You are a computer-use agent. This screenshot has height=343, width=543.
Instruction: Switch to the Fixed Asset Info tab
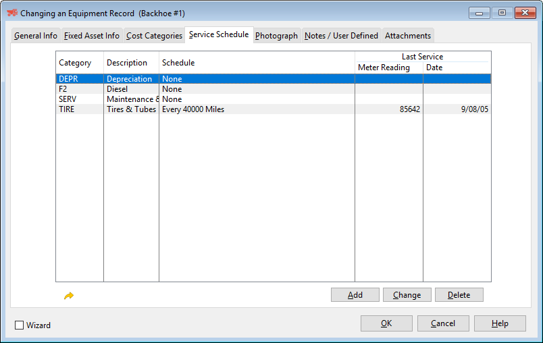[x=92, y=36]
